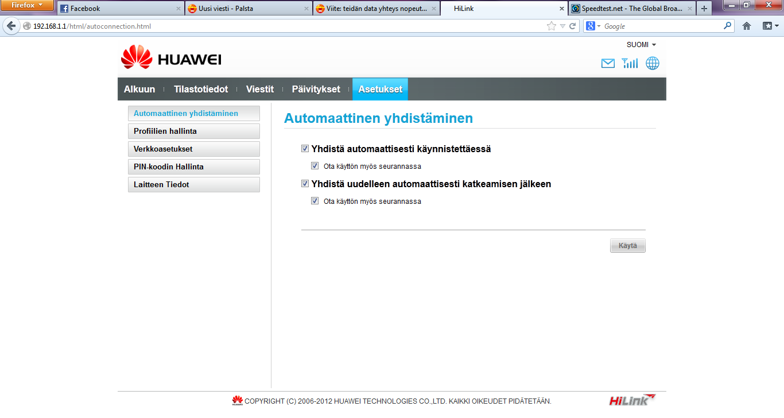
Task: Click the browser back arrow button
Action: (x=11, y=26)
